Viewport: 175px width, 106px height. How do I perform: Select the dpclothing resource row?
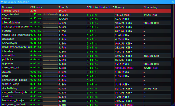pos(86,89)
